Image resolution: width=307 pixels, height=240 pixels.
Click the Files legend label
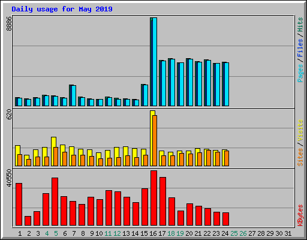click(300, 48)
